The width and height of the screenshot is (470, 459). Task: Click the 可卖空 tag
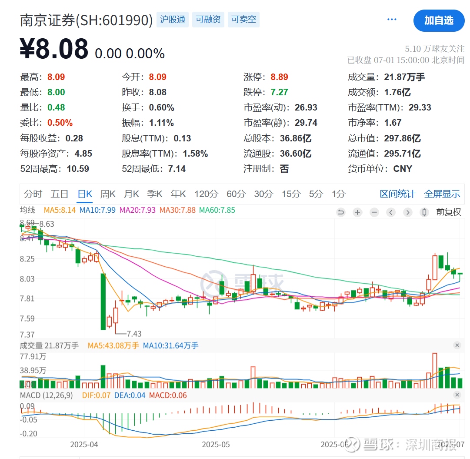coord(243,20)
